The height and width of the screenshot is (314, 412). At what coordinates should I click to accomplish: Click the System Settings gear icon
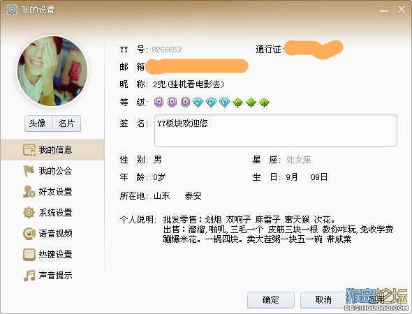[x=29, y=212]
